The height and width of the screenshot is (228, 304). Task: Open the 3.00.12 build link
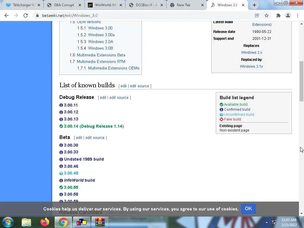point(71,112)
